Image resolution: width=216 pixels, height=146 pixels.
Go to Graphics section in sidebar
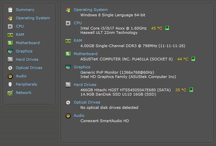[24, 51]
